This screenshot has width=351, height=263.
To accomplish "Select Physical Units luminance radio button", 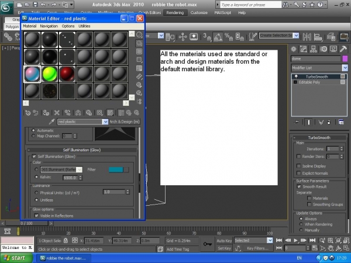I will (x=36, y=192).
